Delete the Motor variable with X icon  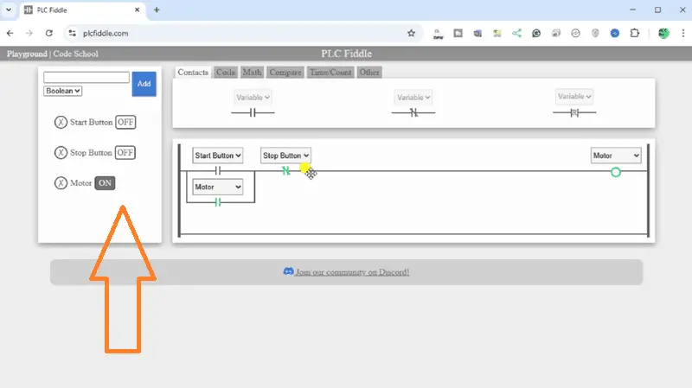coord(61,183)
